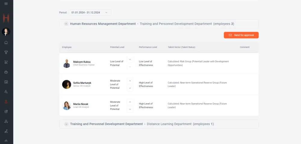Open the hamburger menu in sidebar
The height and width of the screenshot is (144, 301).
(x=6, y=4)
